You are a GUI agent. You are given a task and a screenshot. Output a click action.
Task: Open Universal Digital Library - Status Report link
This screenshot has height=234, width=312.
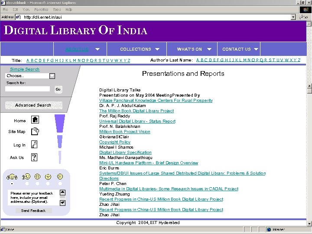coord(137,121)
